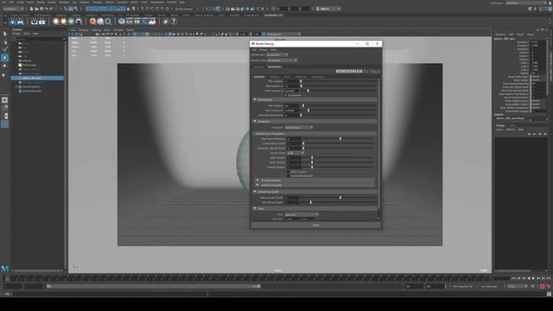Viewport: 553px width, 311px height.
Task: Collapse the IPR Sampling section
Action: click(255, 100)
